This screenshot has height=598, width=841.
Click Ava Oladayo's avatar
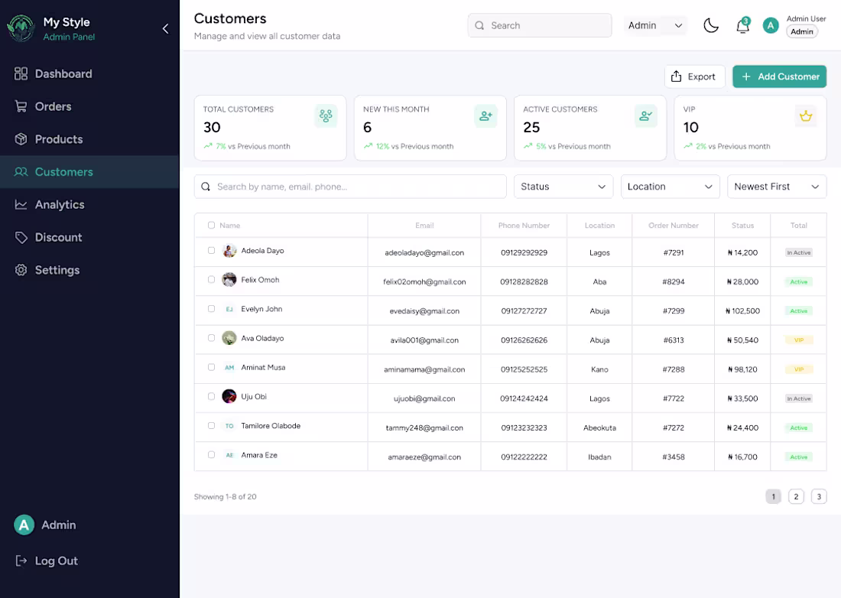click(x=229, y=338)
